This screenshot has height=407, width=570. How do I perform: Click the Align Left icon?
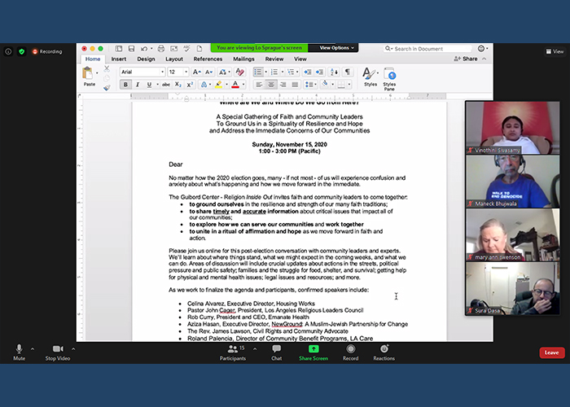(258, 85)
